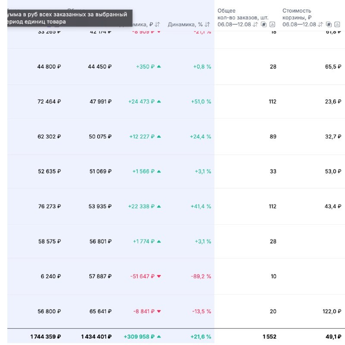345x345 pixels.
Task: Select the 53 935 ₽ cell
Action: coord(100,206)
